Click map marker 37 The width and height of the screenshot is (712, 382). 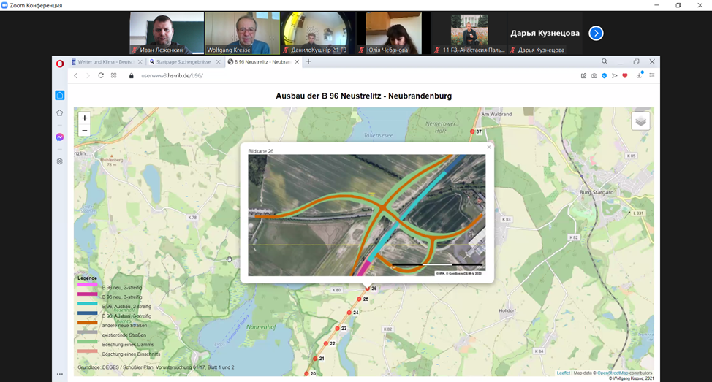tap(472, 131)
